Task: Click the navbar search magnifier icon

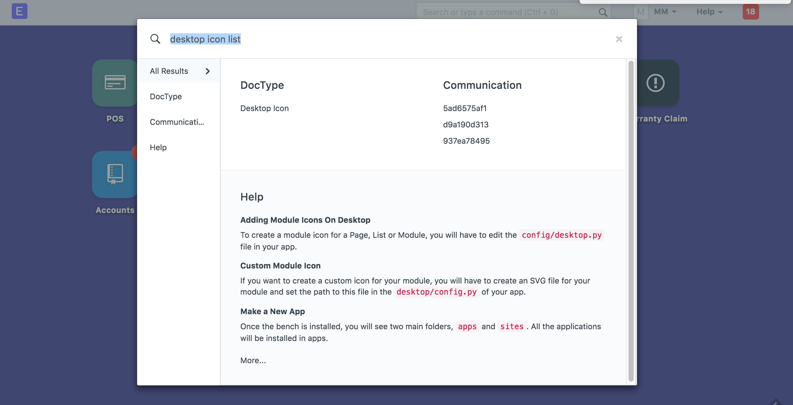Action: tap(603, 12)
